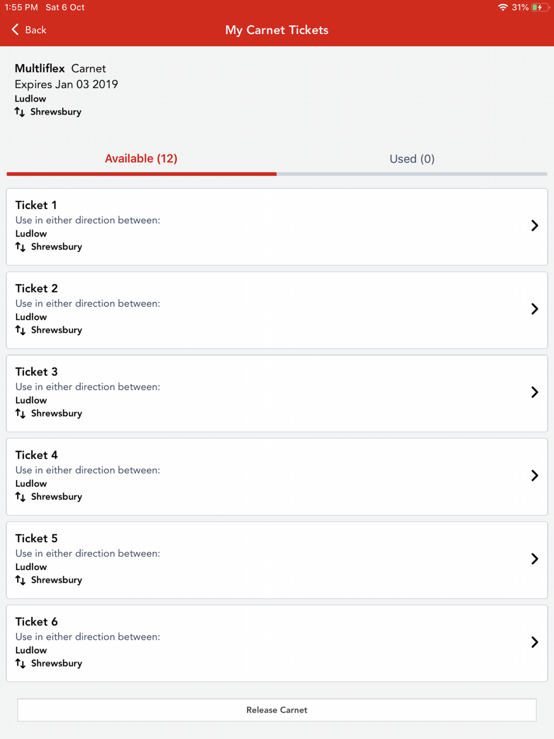Switch to the Used (0) tab
554x739 pixels.
click(412, 159)
